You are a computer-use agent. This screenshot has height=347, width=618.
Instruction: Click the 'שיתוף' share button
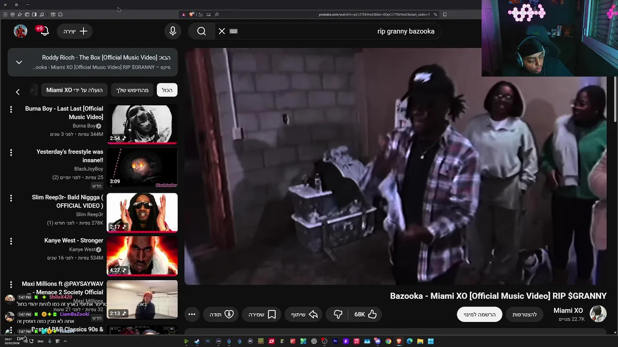[304, 314]
